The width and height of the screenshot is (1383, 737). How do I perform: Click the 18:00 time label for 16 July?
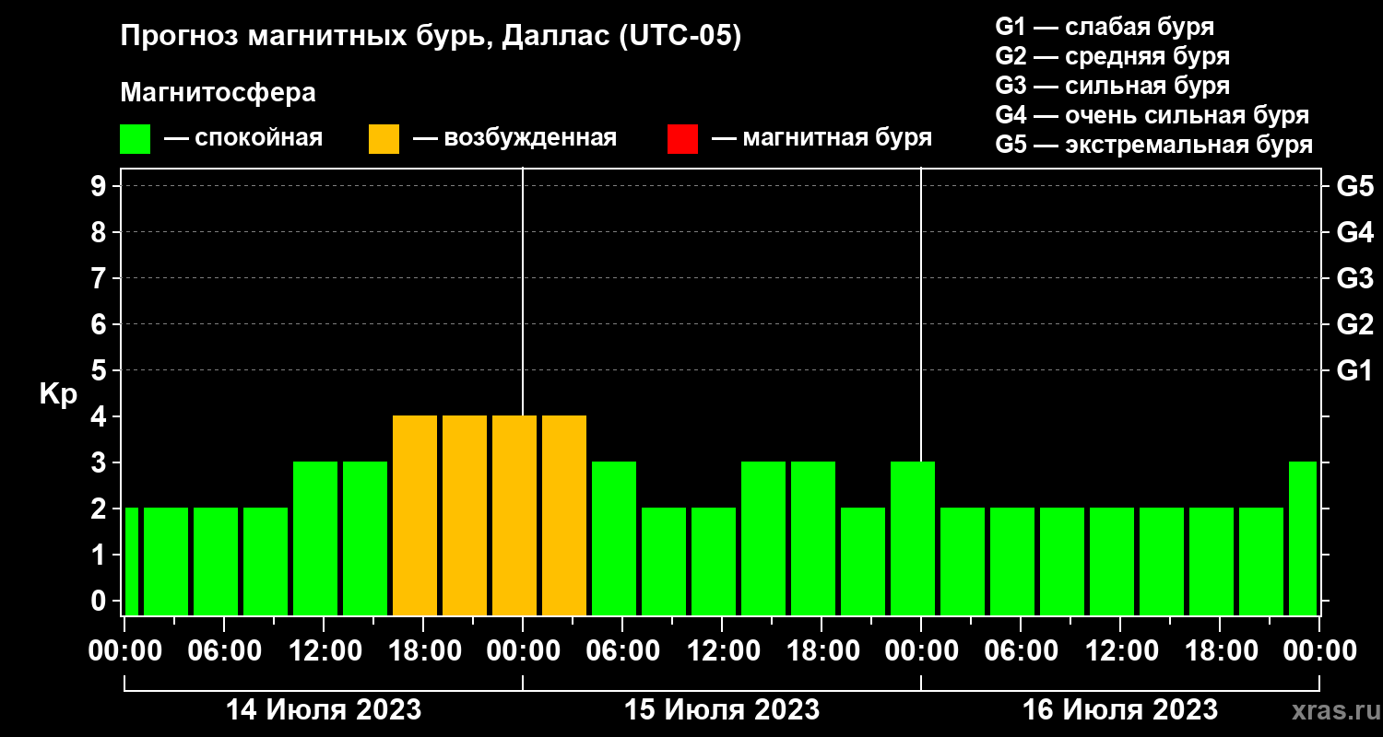coord(1220,651)
